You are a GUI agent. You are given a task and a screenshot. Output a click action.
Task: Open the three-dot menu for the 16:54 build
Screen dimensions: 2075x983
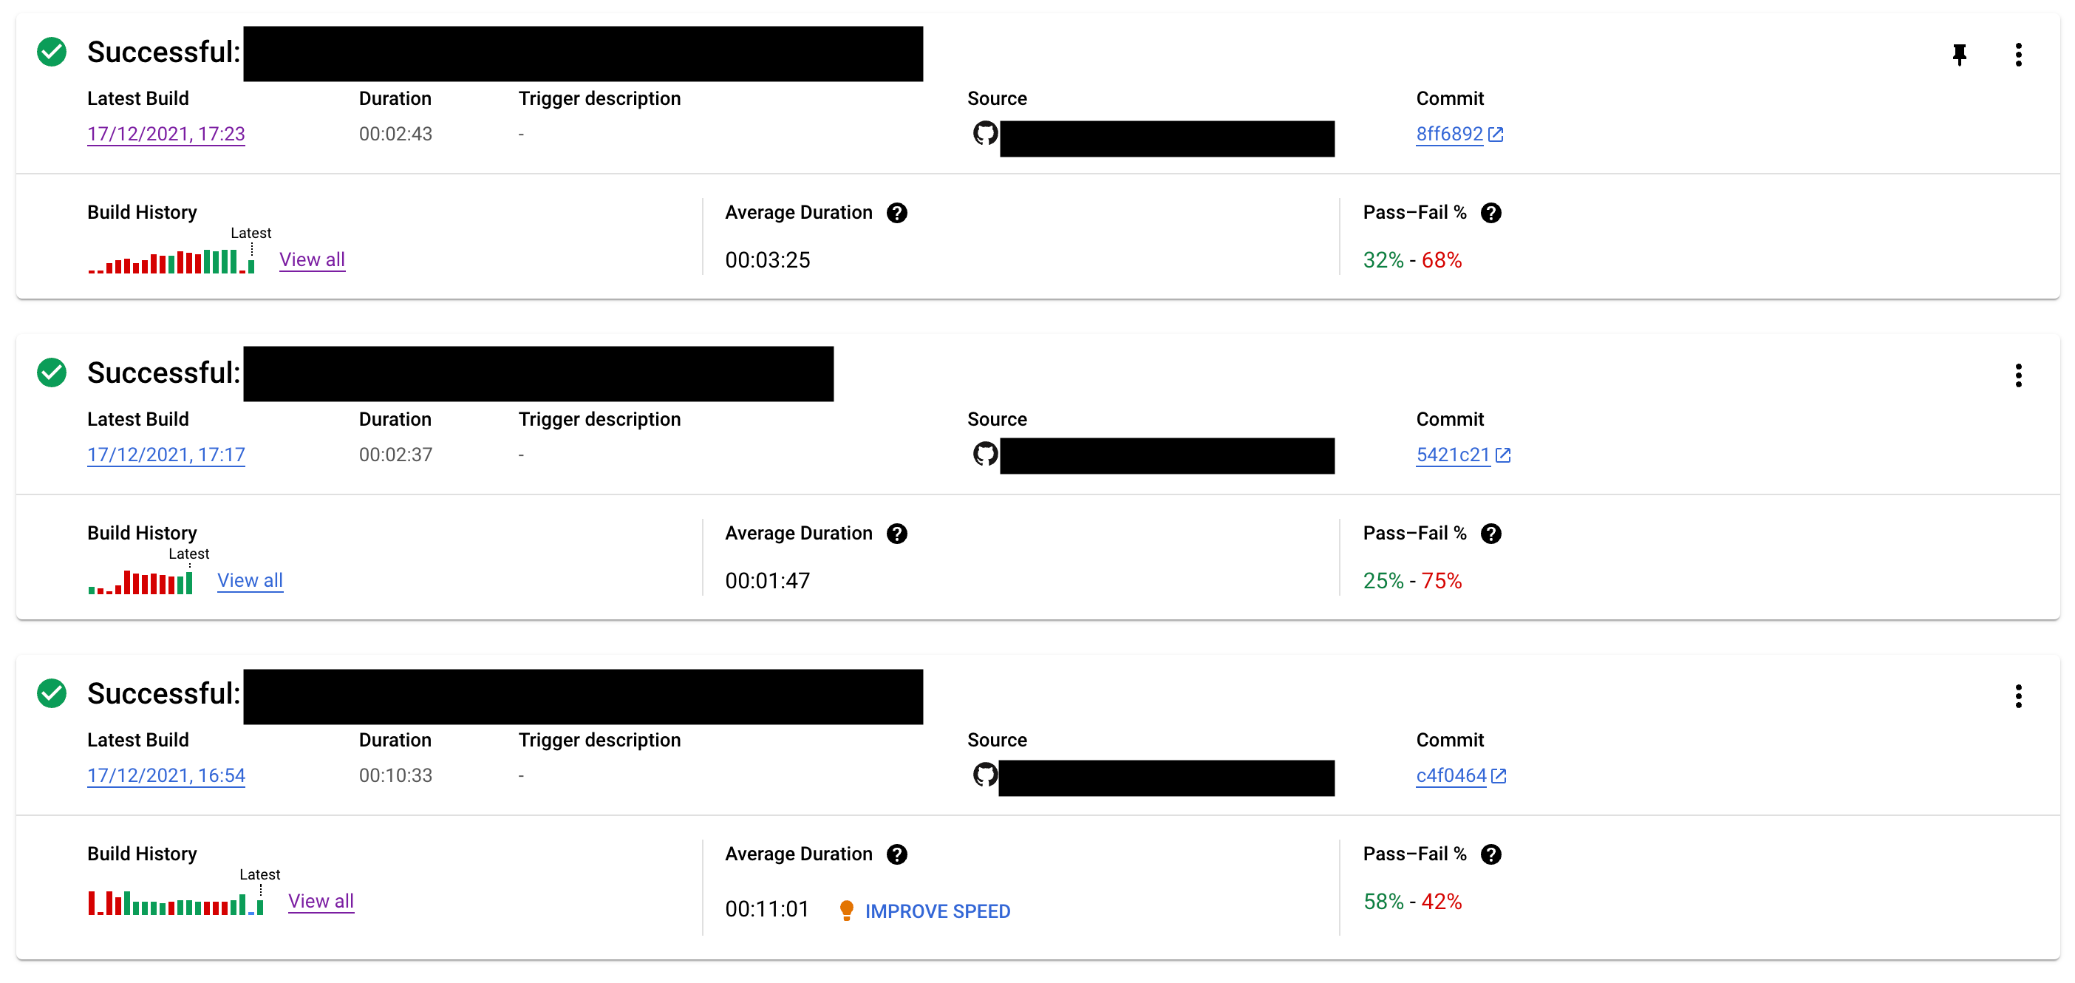tap(2018, 696)
